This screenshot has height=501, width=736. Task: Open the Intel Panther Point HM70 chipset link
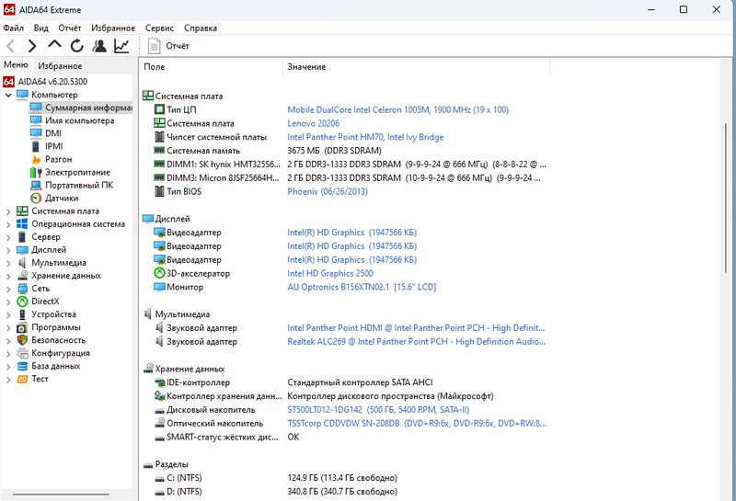coord(365,137)
